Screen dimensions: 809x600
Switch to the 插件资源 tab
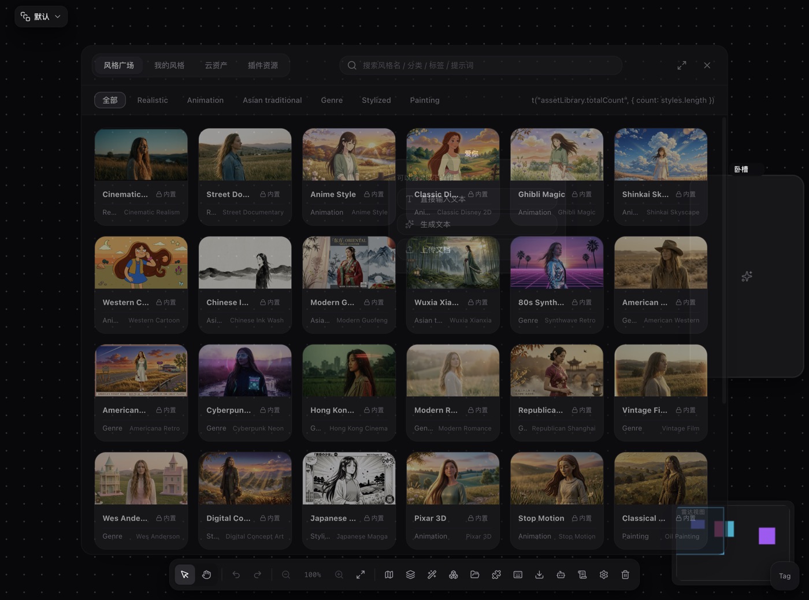coord(263,65)
